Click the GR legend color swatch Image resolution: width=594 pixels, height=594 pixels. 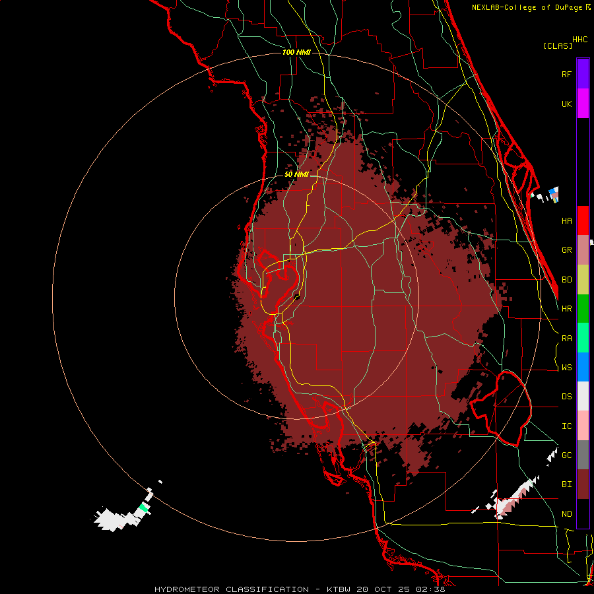point(583,249)
